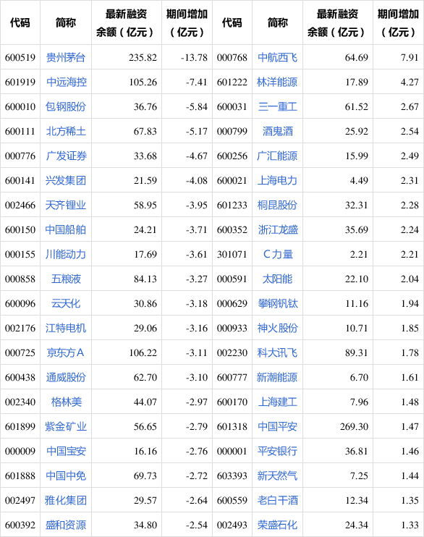This screenshot has height=537, width=424.
Task: Open the 平安银行 stock link
Action: [277, 451]
